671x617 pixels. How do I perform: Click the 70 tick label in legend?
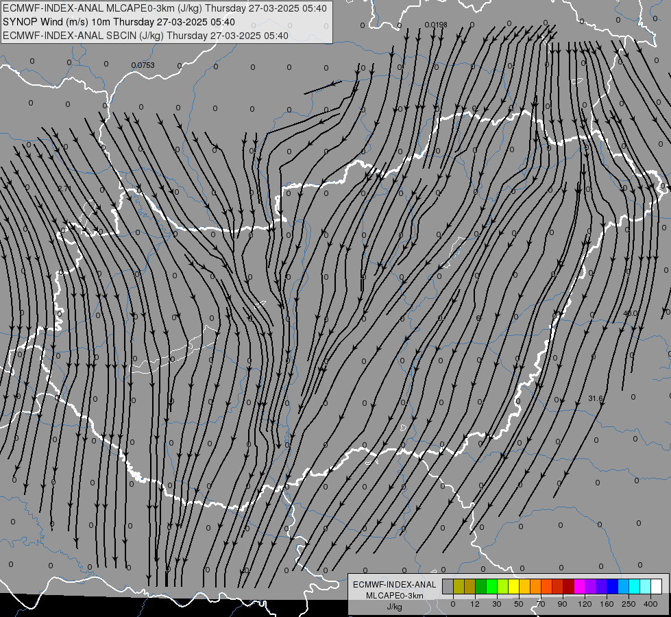(541, 604)
